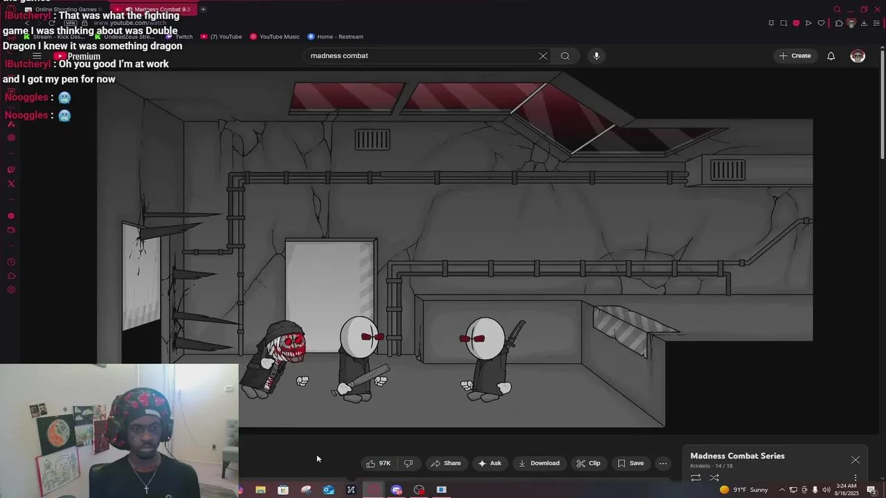Open X (Twitter) in browser sidebar

coord(11,184)
